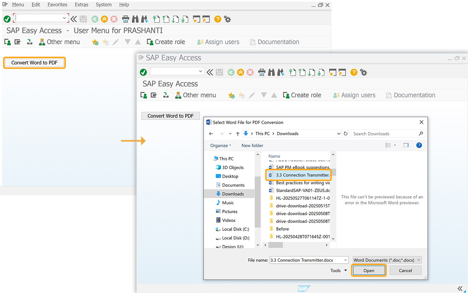
Task: Click Customize Layout gear in back SAP window
Action: click(227, 19)
